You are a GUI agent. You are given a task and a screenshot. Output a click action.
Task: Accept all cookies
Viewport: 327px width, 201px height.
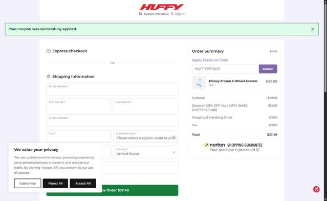[x=83, y=183]
